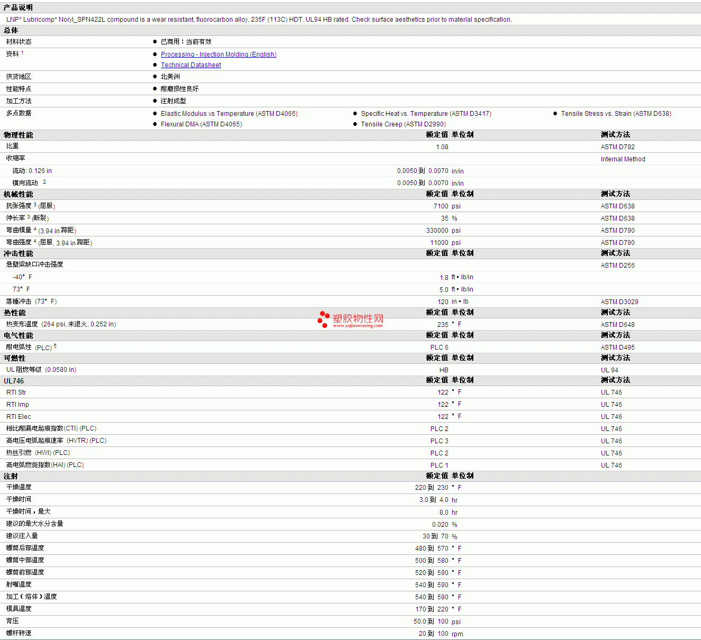The image size is (701, 640).
Task: Select the '已商用：当前有效' status value
Action: 186,42
